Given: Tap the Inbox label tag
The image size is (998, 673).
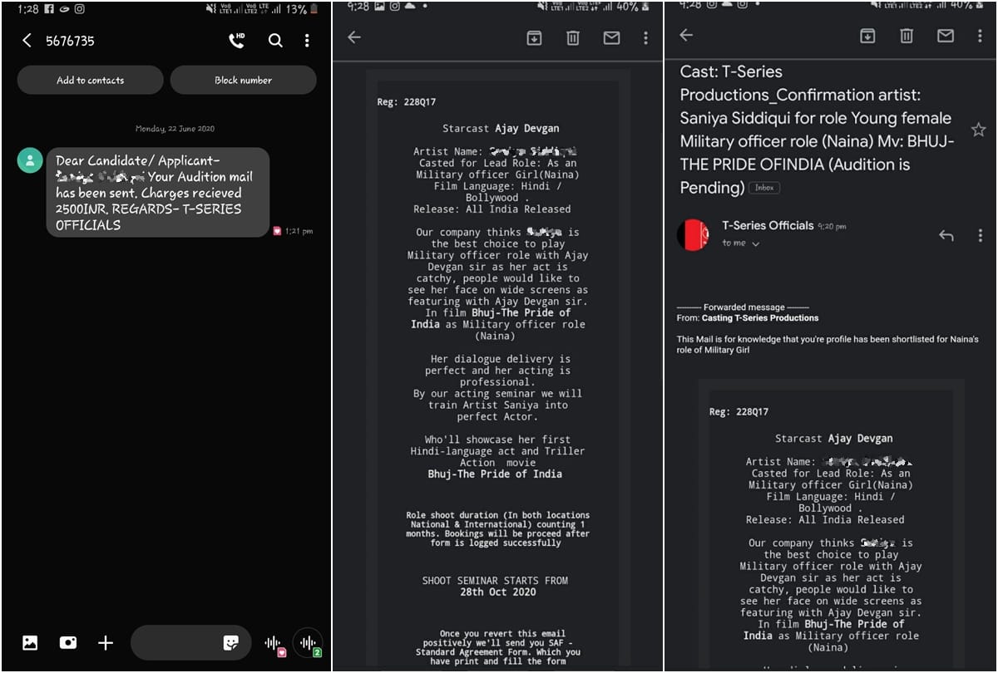Looking at the screenshot, I should [764, 188].
